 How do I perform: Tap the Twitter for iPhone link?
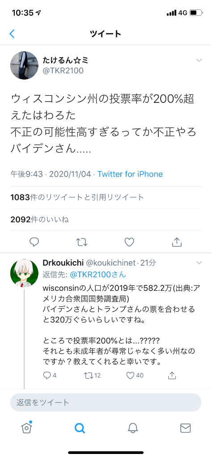[130, 174]
